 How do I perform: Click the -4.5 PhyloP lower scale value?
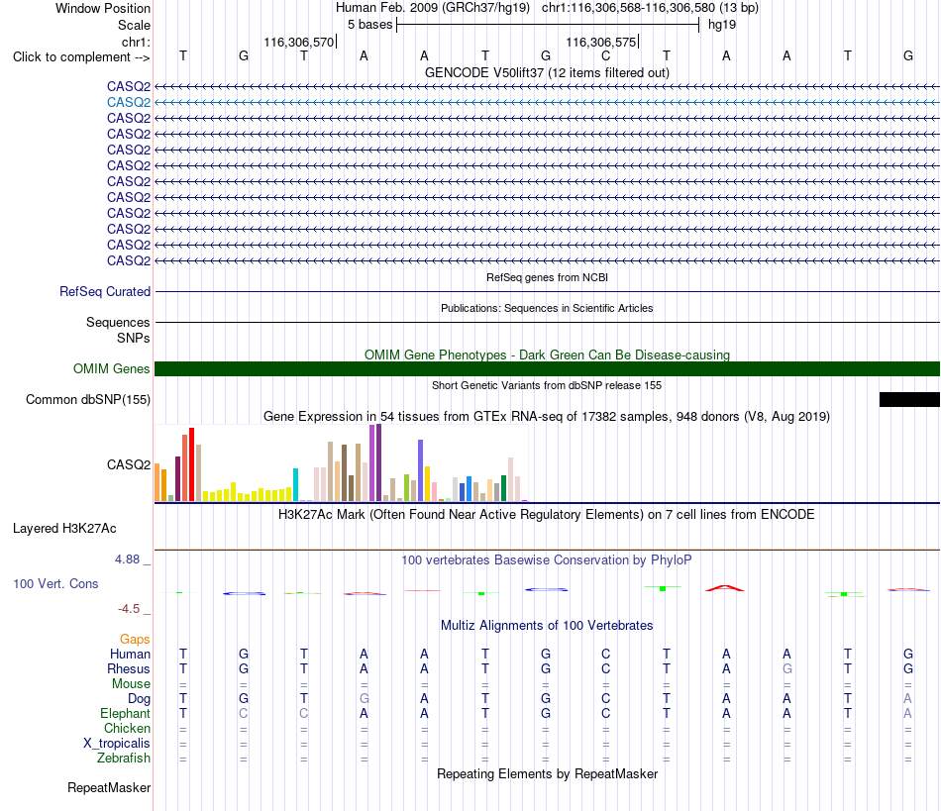pyautogui.click(x=129, y=609)
